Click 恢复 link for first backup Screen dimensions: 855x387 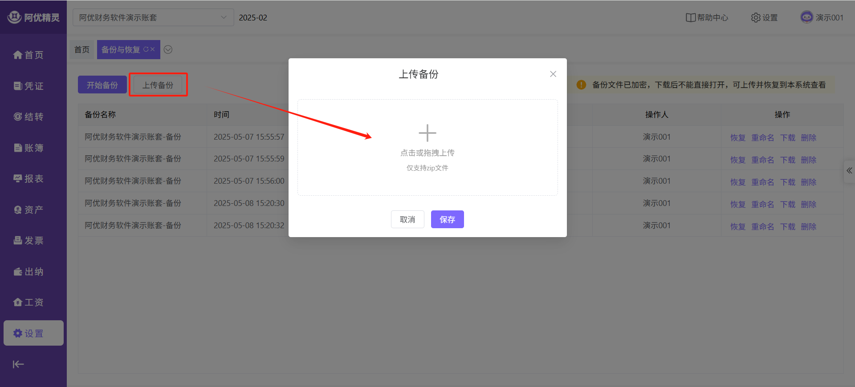pos(737,138)
